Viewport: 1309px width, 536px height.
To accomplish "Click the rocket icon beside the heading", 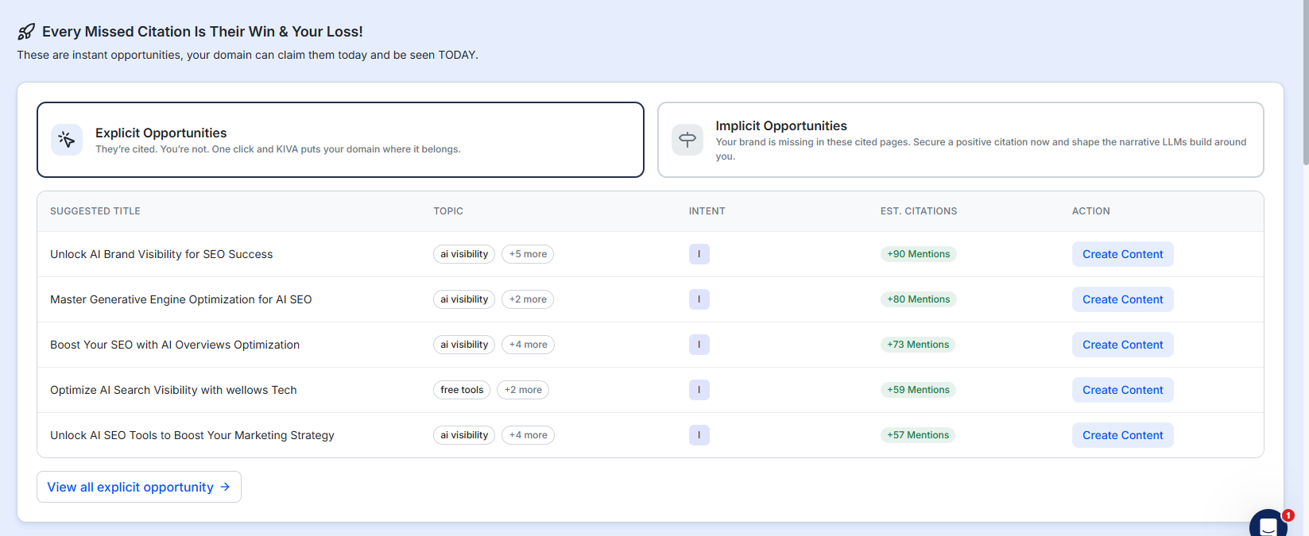I will coord(26,32).
